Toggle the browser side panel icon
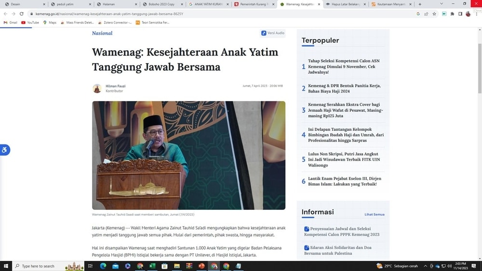The width and height of the screenshot is (482, 271). [460, 14]
